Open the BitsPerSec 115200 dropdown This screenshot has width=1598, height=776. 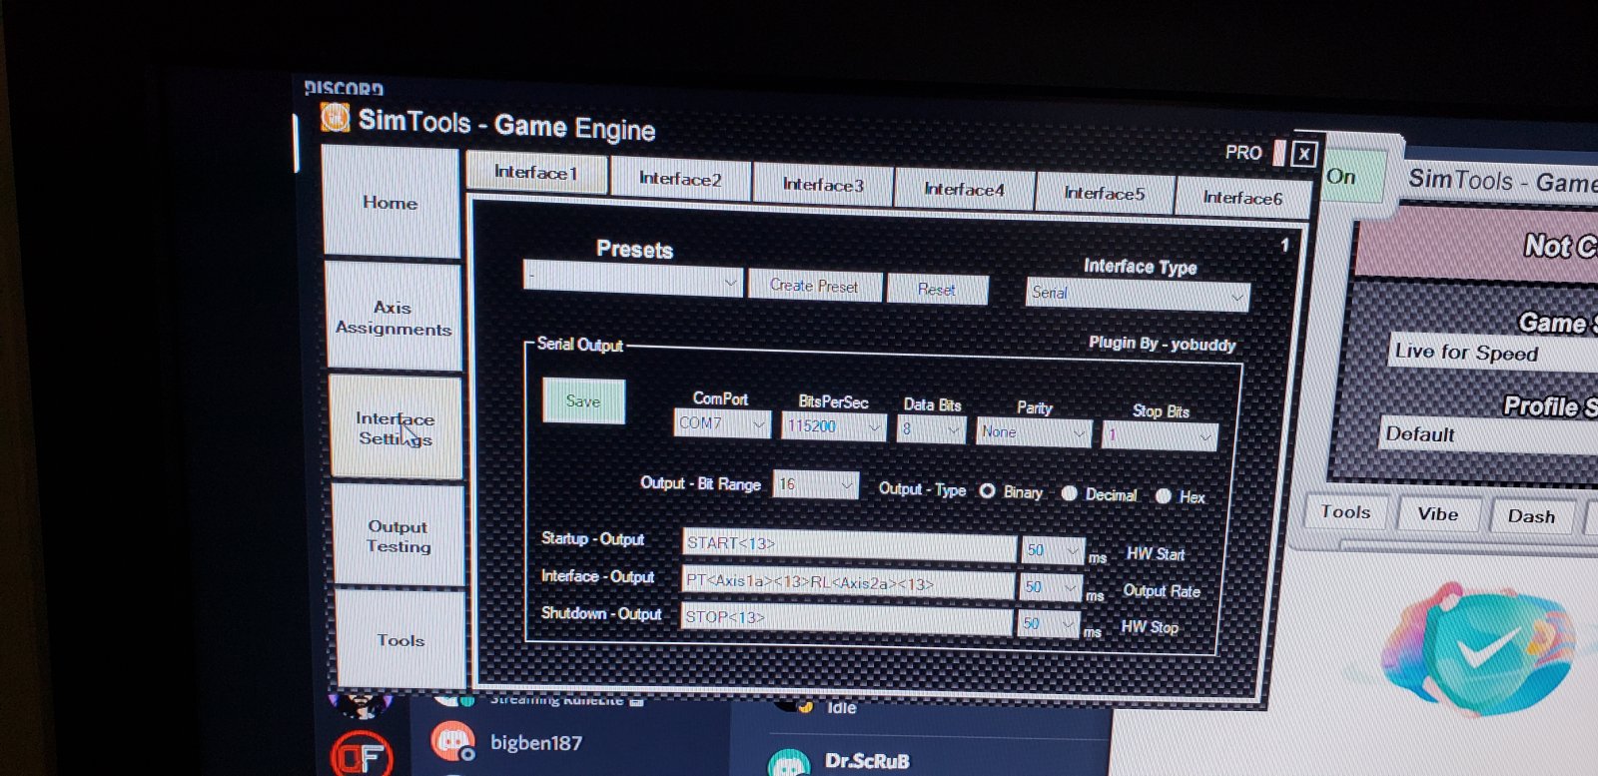[x=835, y=426]
